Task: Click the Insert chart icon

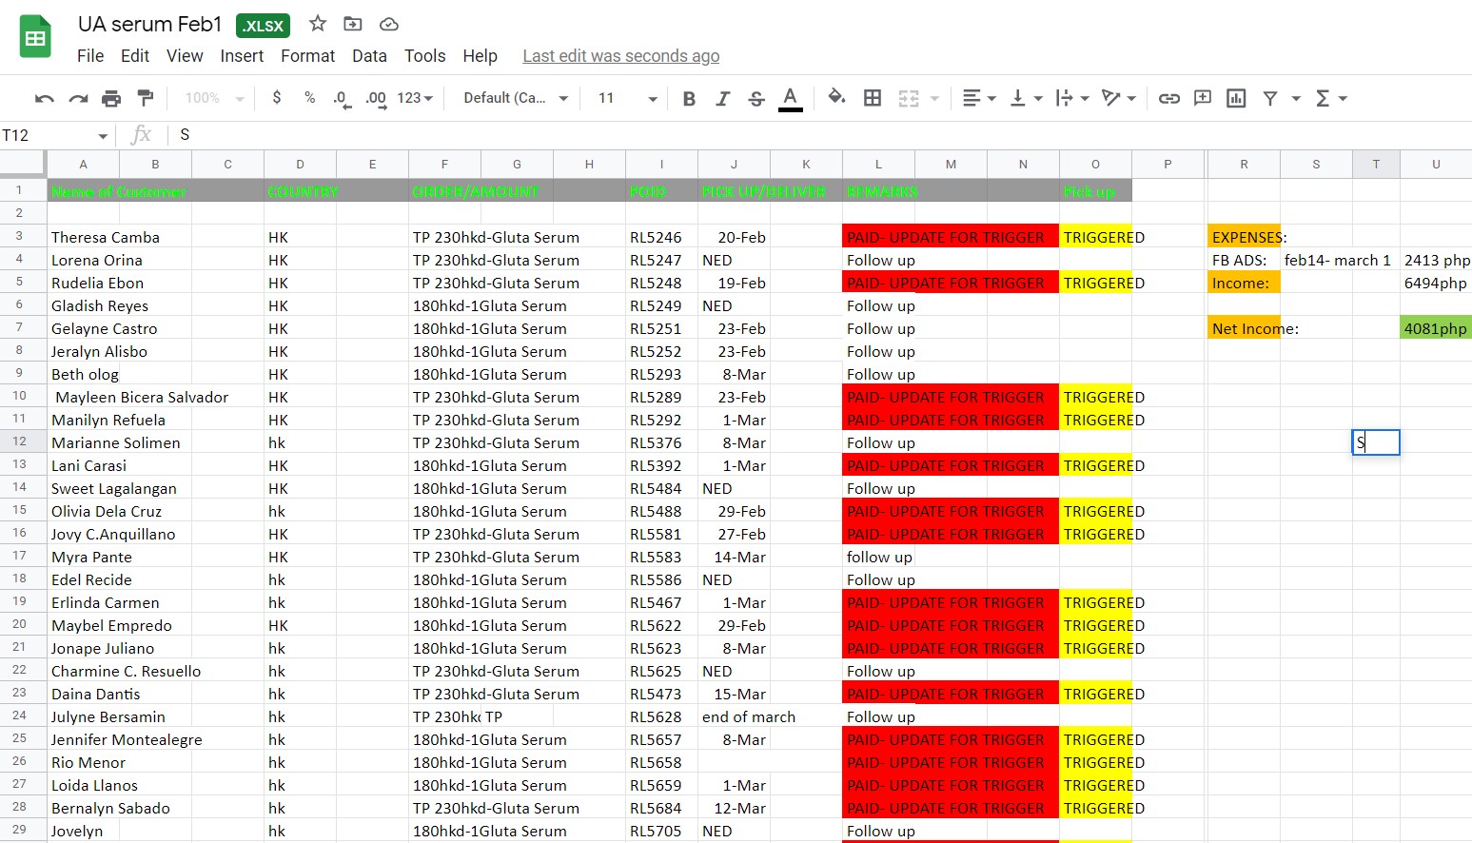Action: 1236,98
